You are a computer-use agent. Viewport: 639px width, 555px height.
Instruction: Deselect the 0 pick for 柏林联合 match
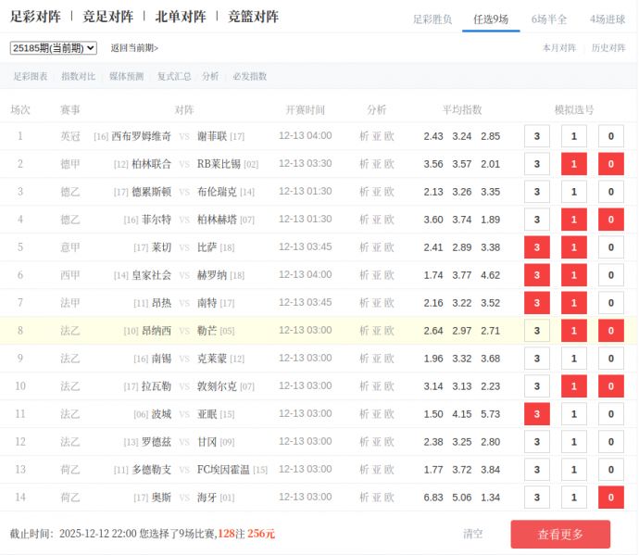(610, 164)
